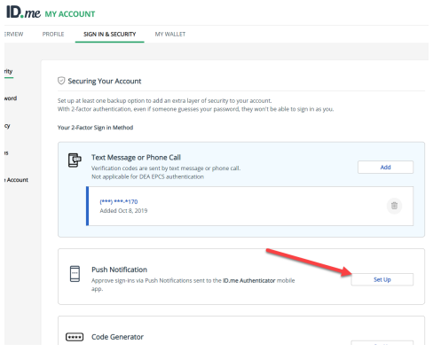Set up Push Notification authentication
433x352 pixels.
pyautogui.click(x=382, y=279)
